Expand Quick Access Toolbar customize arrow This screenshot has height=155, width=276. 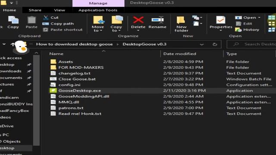[12, 3]
